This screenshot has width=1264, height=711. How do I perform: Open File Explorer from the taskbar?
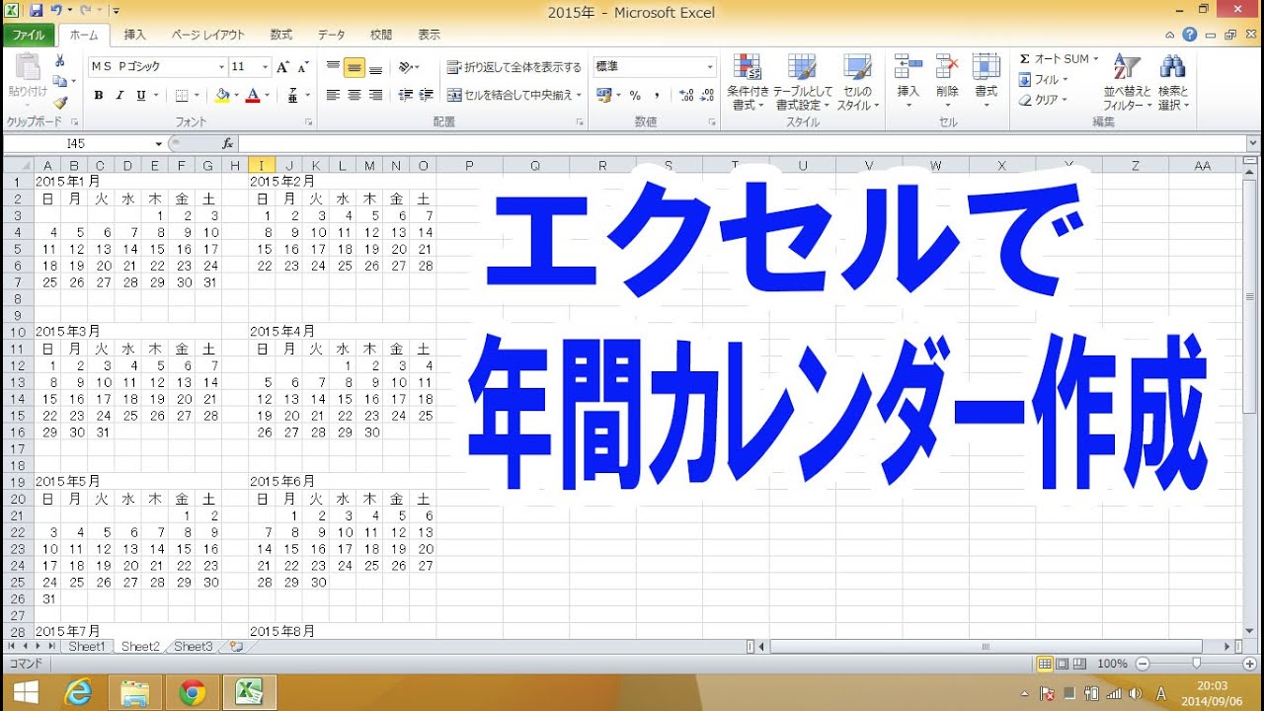click(135, 692)
